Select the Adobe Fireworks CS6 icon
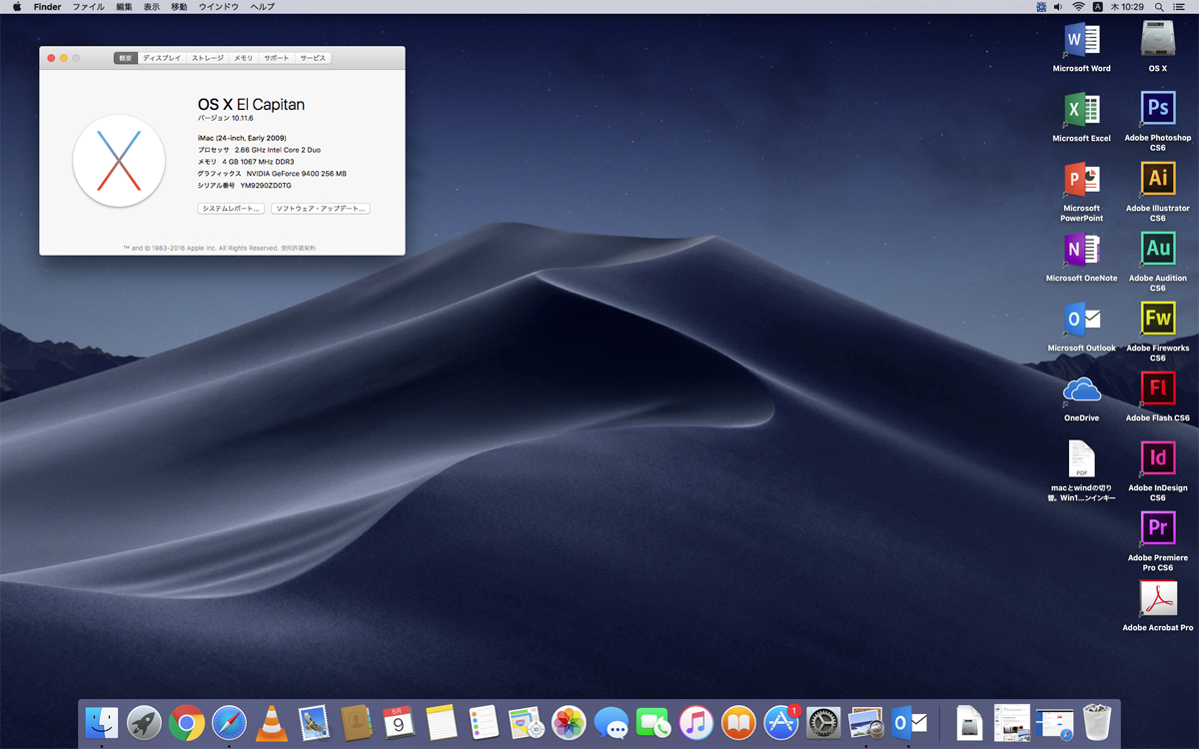The height and width of the screenshot is (749, 1199). tap(1157, 320)
